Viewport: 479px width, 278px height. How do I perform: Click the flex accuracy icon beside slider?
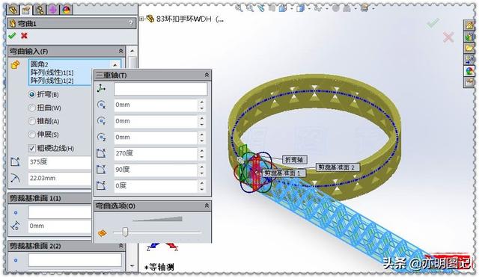click(102, 233)
